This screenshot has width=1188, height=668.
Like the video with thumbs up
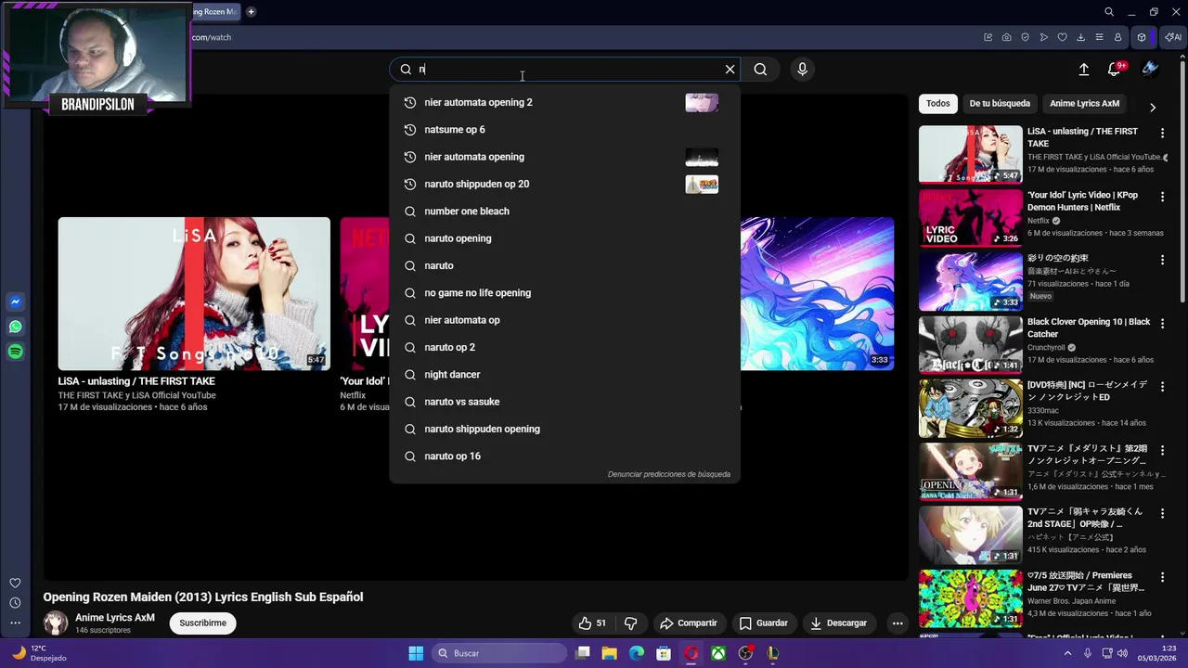(x=591, y=623)
